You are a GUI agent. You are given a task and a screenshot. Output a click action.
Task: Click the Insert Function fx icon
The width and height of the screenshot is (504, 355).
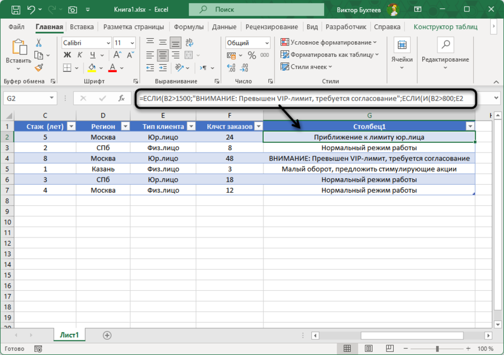pos(121,98)
